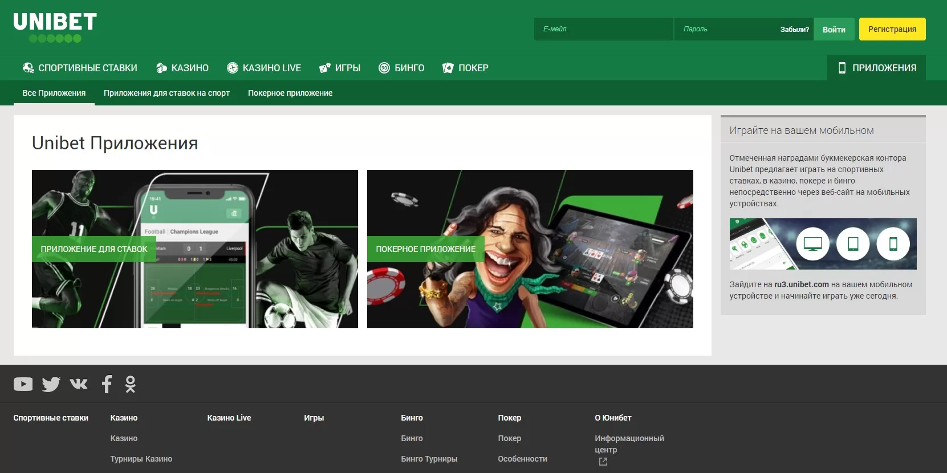Click the Unibet Приложения page heading
This screenshot has height=473, width=947.
(115, 143)
